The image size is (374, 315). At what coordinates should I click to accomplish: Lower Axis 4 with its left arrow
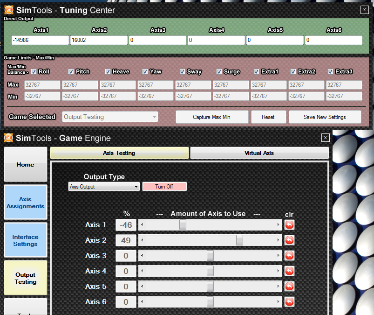click(x=142, y=271)
